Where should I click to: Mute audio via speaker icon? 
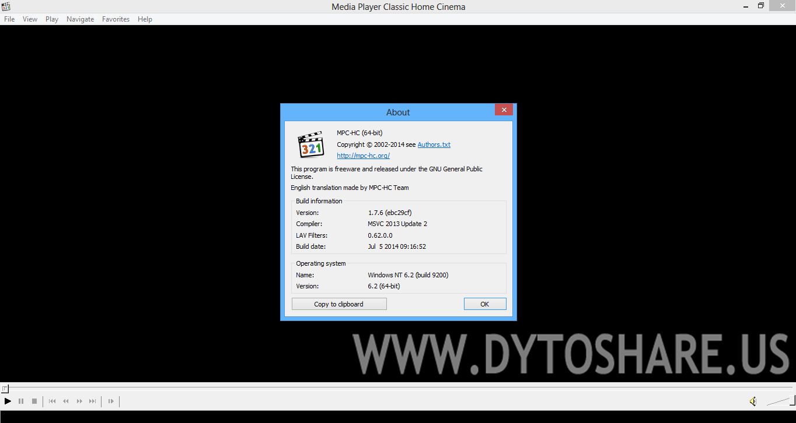tap(753, 401)
